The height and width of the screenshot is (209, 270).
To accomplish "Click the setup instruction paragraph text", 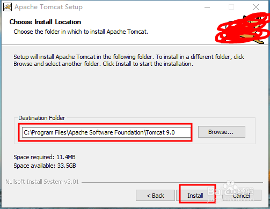I will [x=129, y=61].
